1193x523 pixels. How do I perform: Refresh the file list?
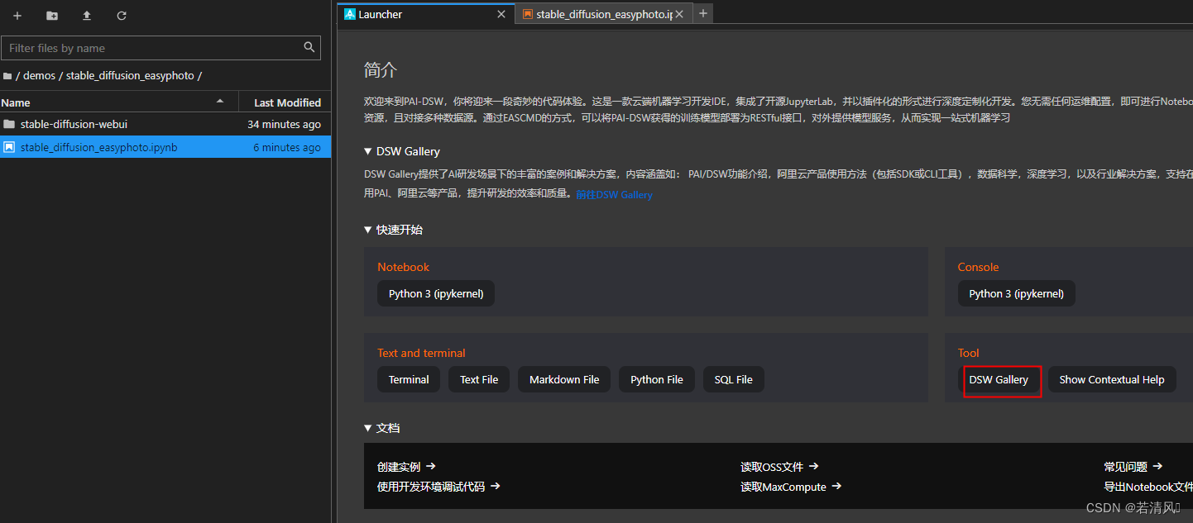click(122, 16)
